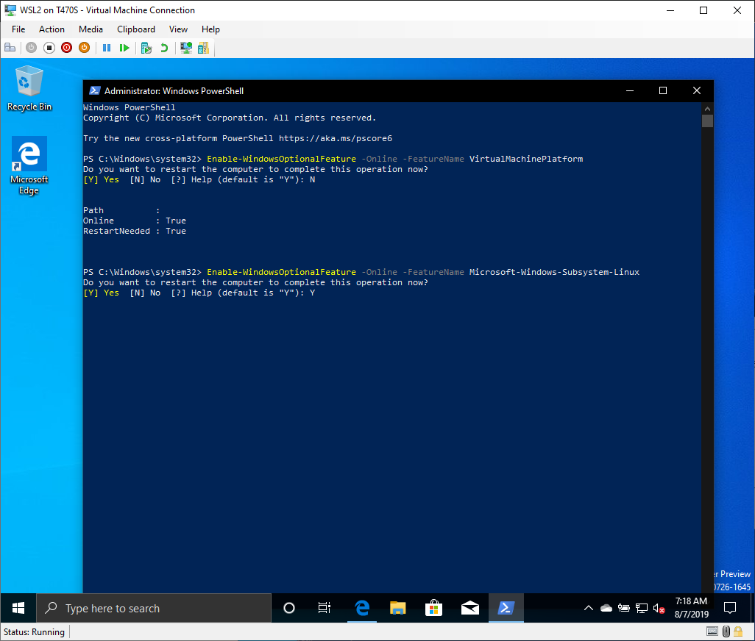Create a checkpoint of the VM
Viewport: 755px width, 641px height.
[x=145, y=47]
